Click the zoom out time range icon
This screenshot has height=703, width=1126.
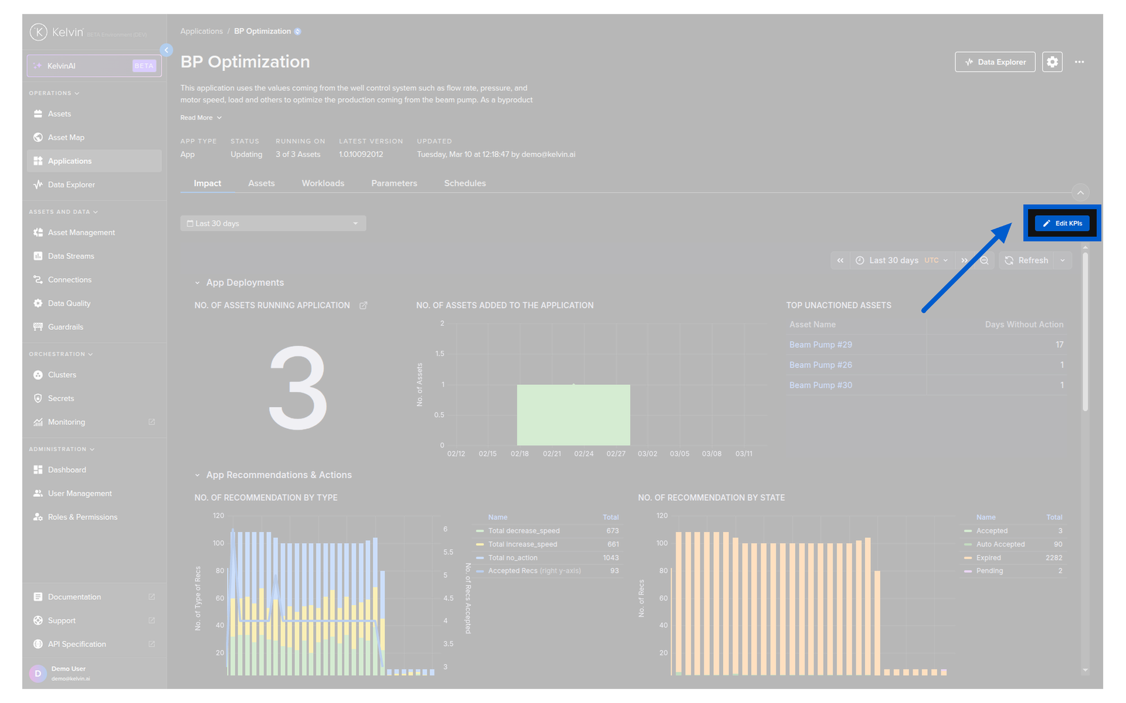click(985, 260)
